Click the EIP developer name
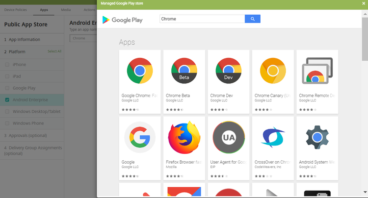This screenshot has height=198, width=368. tap(212, 167)
